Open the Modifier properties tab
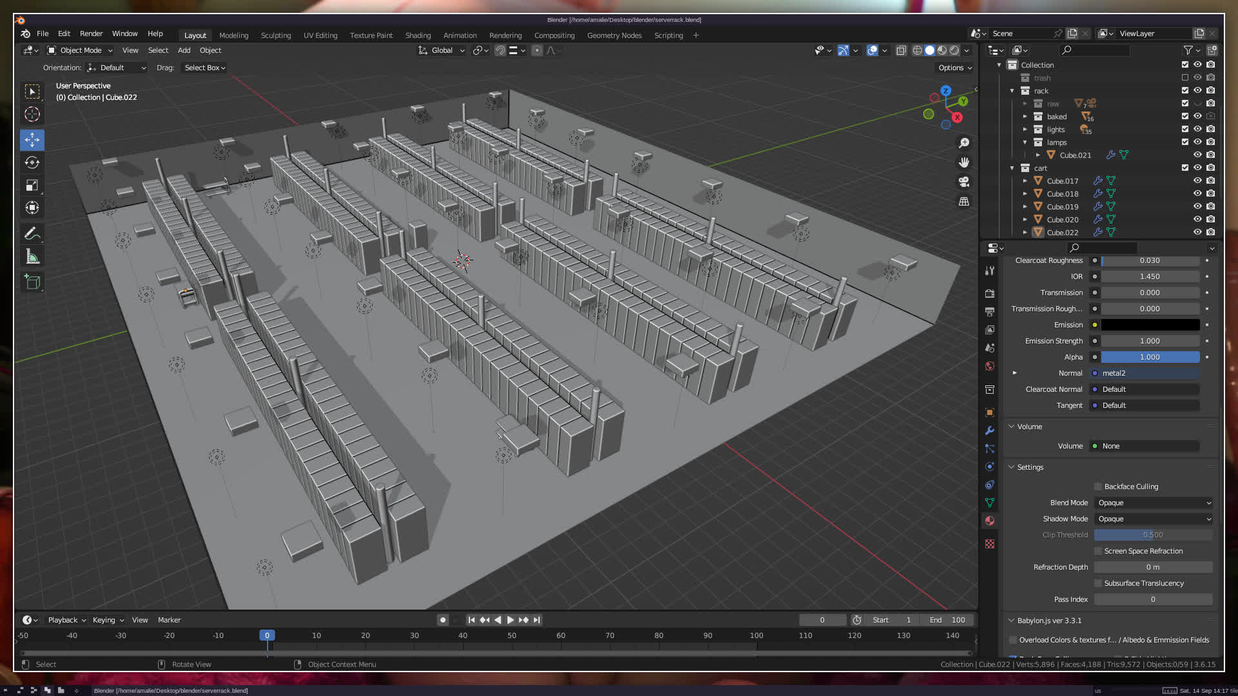 990,430
